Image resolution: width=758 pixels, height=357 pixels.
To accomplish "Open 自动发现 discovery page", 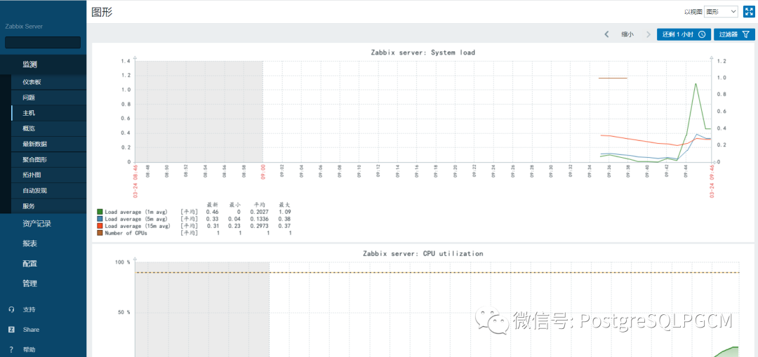I will point(48,190).
